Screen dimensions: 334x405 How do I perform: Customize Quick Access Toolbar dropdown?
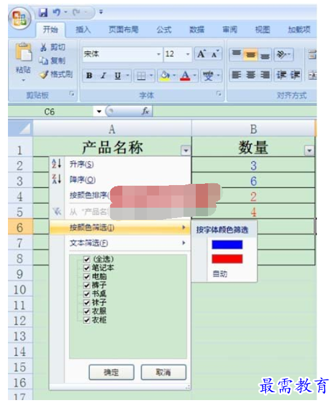click(101, 12)
